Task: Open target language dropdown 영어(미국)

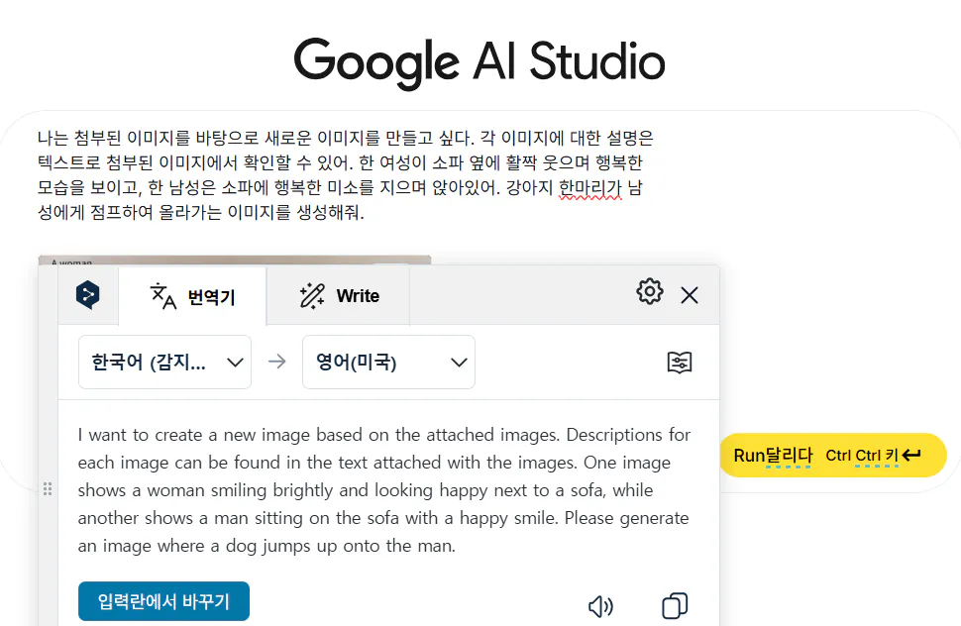Action: coord(388,362)
